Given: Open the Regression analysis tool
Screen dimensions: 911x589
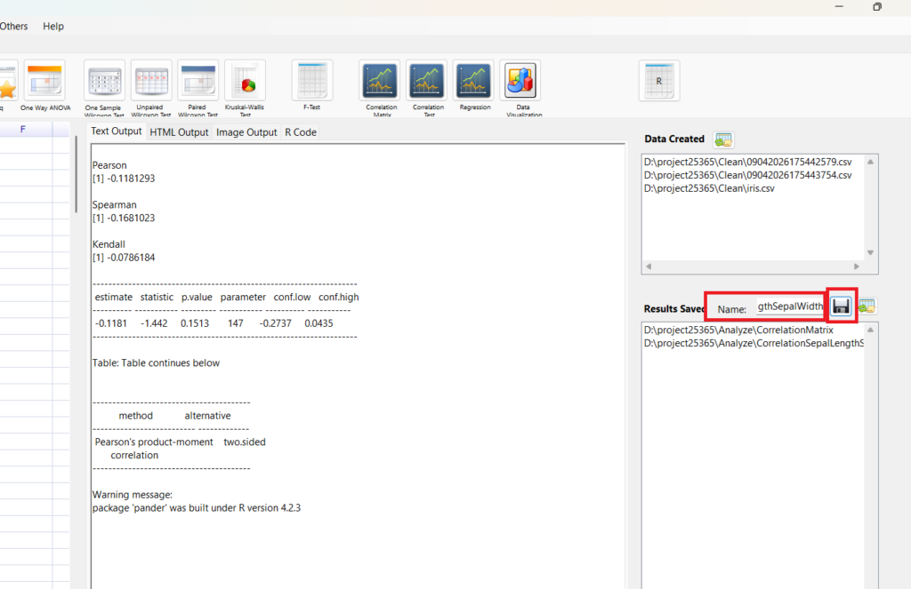Looking at the screenshot, I should (x=474, y=82).
